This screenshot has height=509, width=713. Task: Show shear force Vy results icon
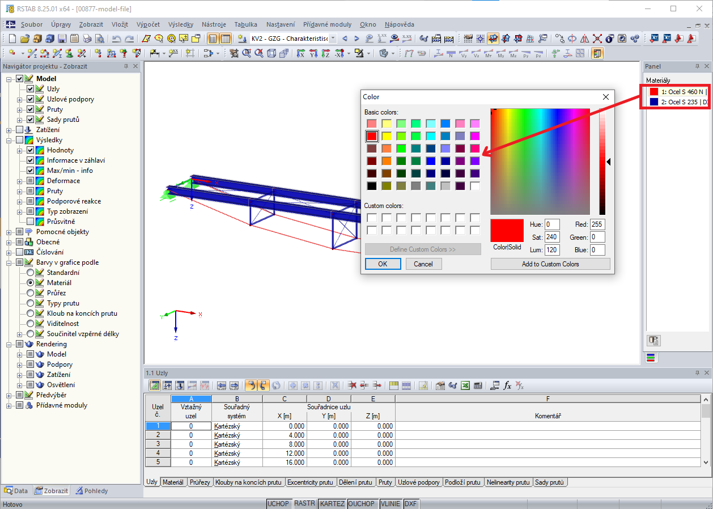click(x=464, y=53)
